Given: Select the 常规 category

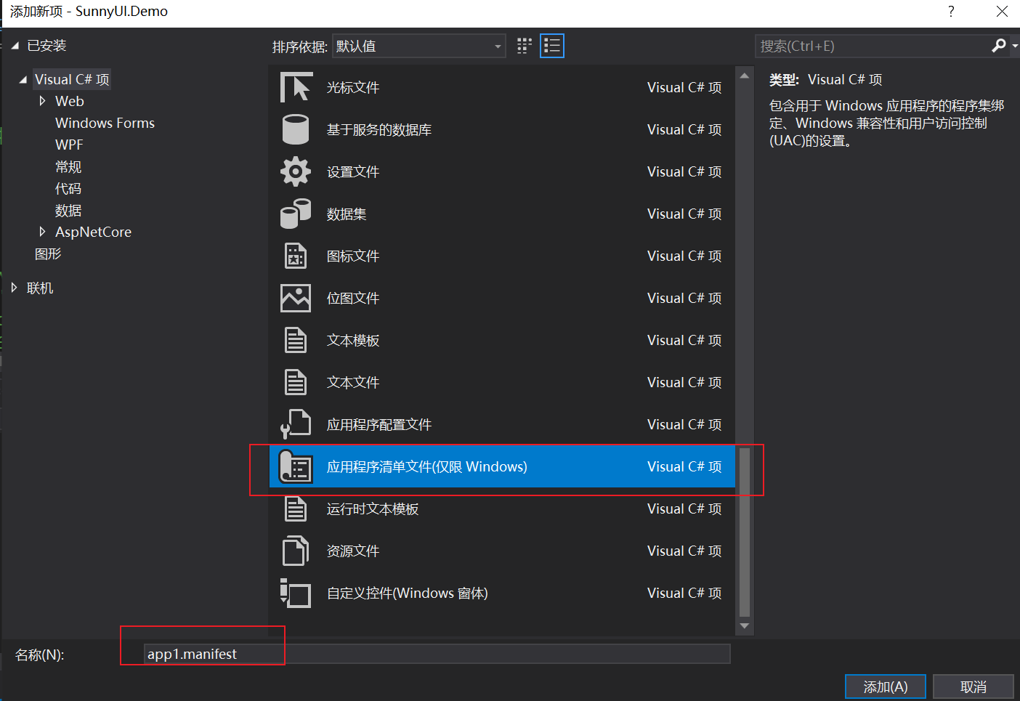Looking at the screenshot, I should (x=68, y=166).
